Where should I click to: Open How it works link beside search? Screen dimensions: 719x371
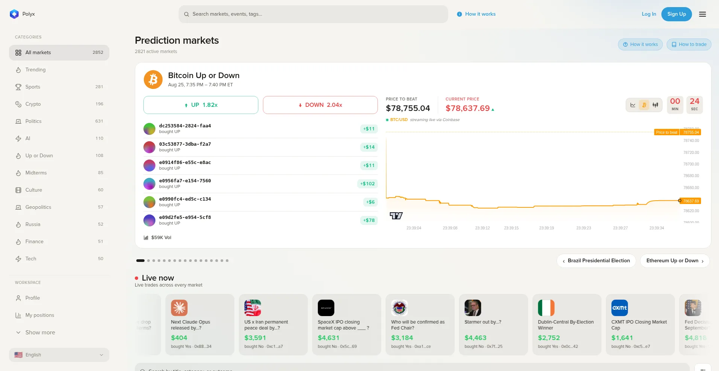pos(476,14)
